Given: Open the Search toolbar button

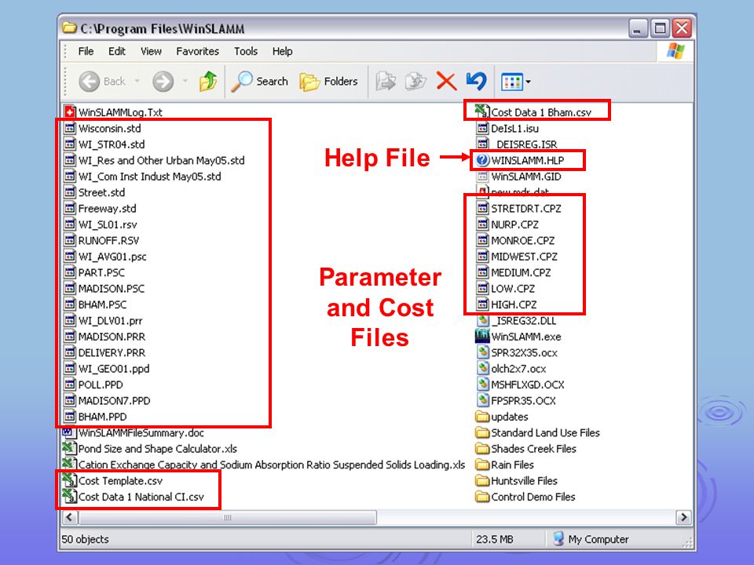Looking at the screenshot, I should [x=260, y=82].
